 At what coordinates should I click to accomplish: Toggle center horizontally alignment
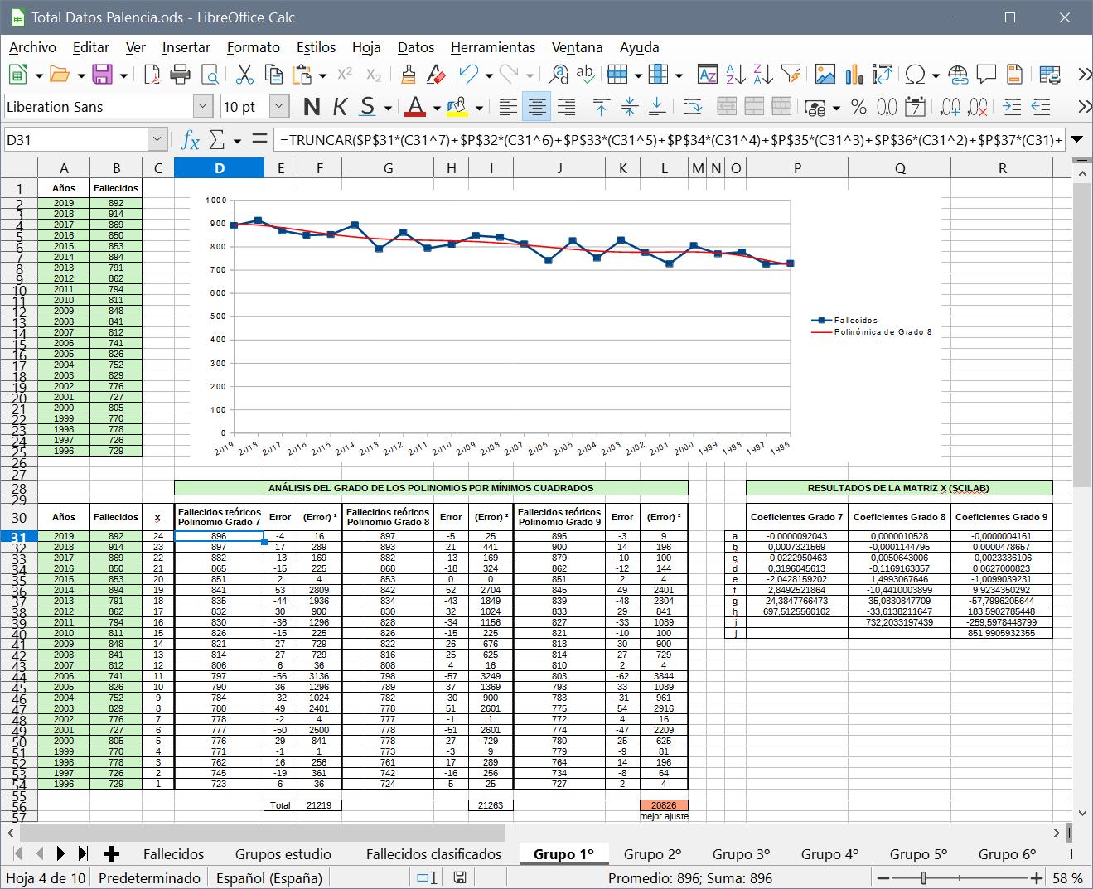coord(537,107)
